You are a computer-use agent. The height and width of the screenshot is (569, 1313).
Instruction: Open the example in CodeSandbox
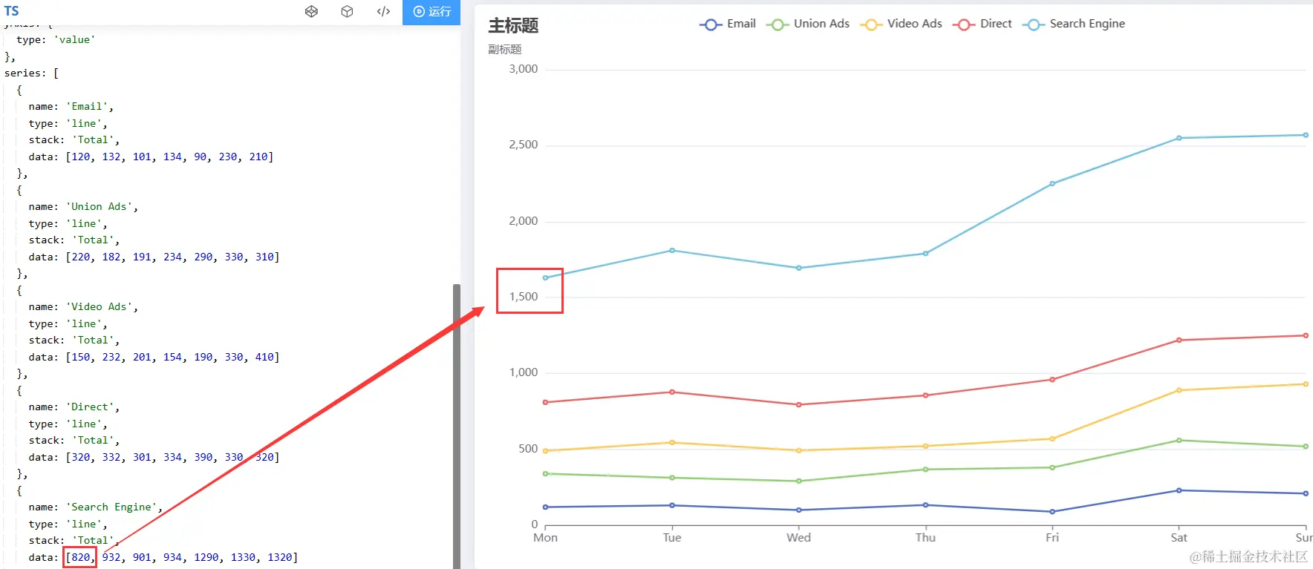(347, 11)
